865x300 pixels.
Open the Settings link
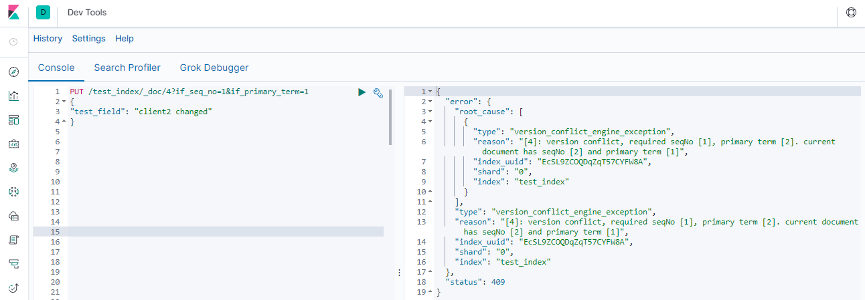[x=89, y=39]
